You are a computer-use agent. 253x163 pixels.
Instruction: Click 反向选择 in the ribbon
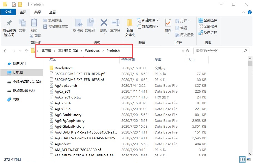(208, 33)
